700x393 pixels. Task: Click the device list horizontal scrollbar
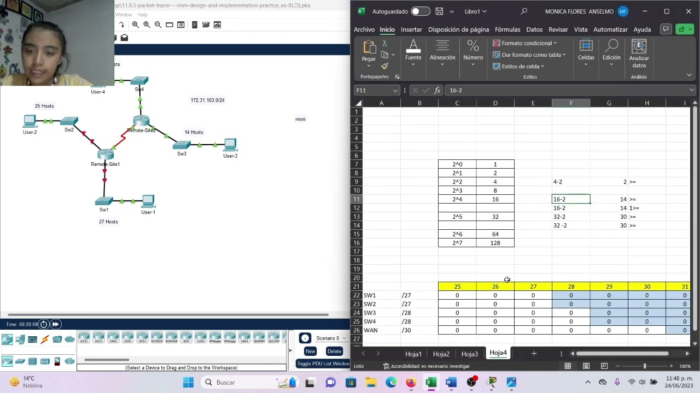107,360
